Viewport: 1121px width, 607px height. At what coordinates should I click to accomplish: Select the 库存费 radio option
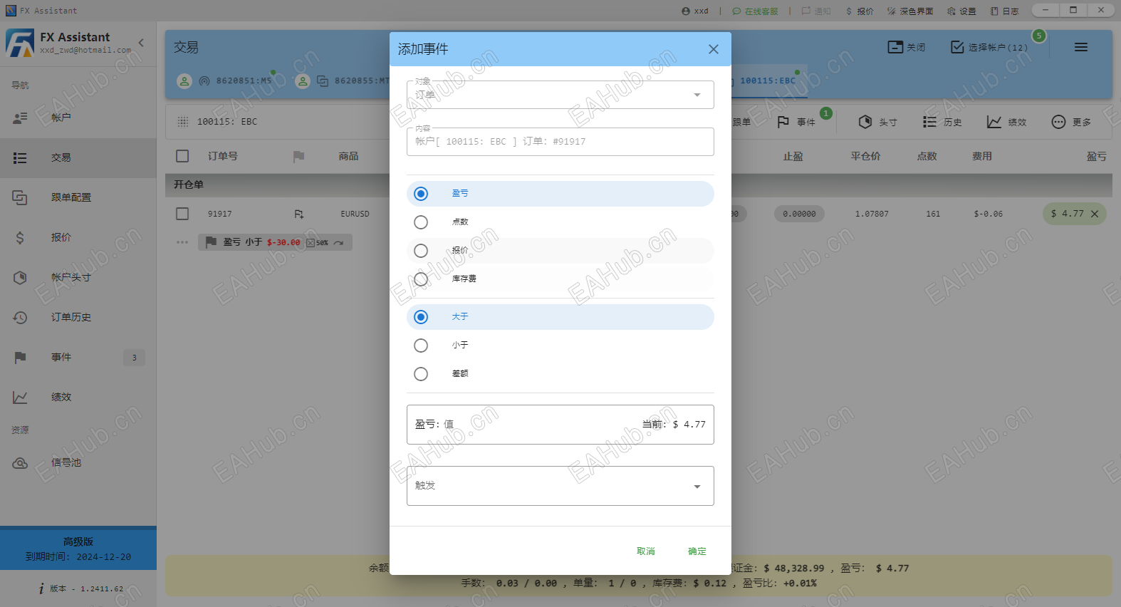click(560, 279)
